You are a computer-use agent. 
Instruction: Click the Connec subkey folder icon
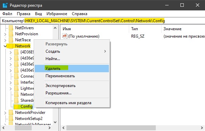coord(16,76)
